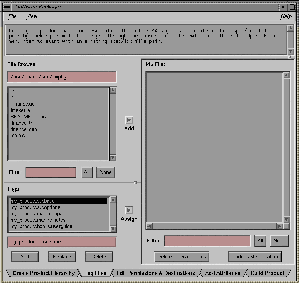Open the Help menu
This screenshot has height=283, width=299.
tap(286, 16)
